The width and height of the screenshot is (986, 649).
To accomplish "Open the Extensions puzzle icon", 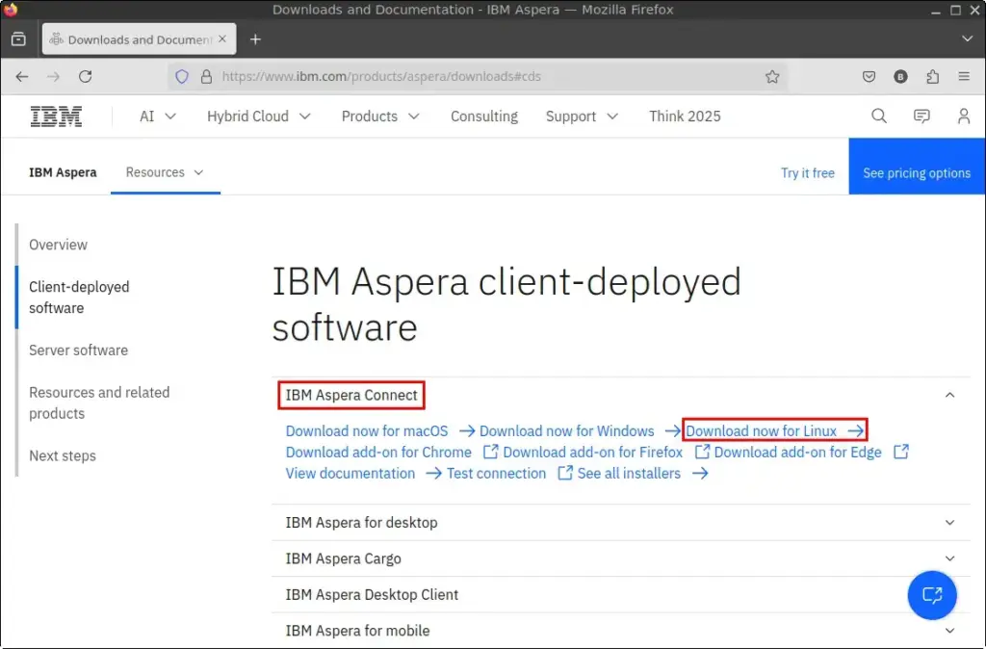I will (x=932, y=77).
